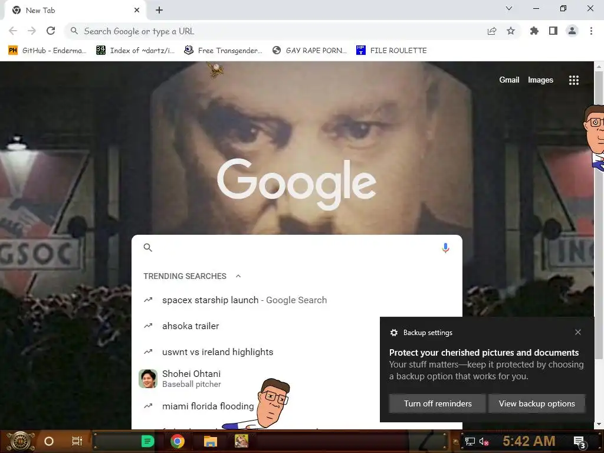Click the page vertical scrollbar

[x=599, y=216]
